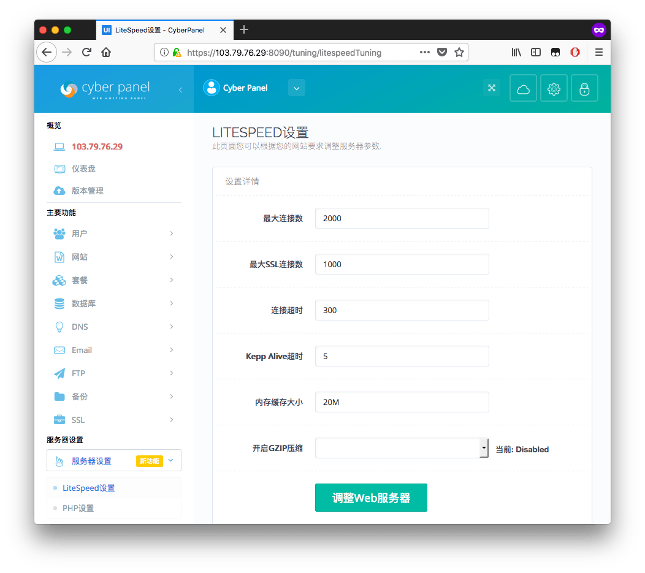Click the browser forward arrow

pyautogui.click(x=67, y=52)
